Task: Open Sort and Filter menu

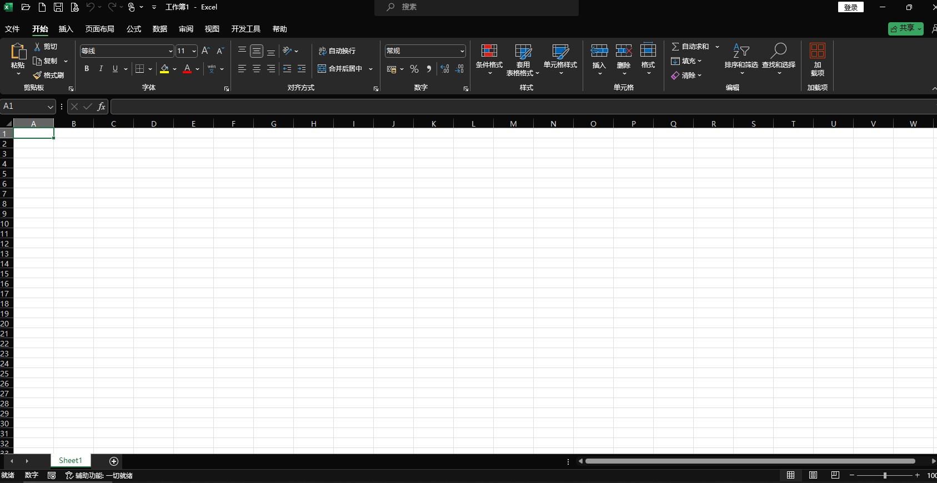Action: [741, 59]
